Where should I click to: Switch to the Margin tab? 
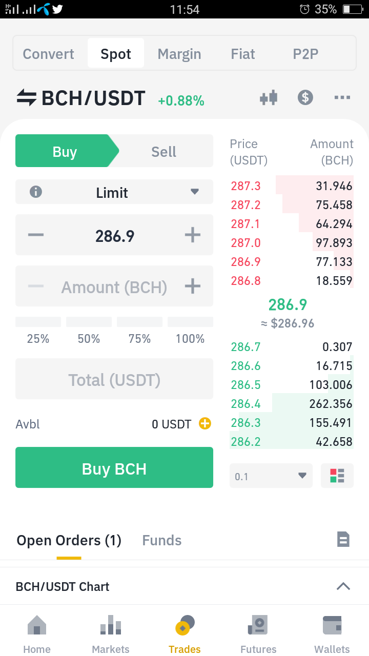tap(179, 54)
